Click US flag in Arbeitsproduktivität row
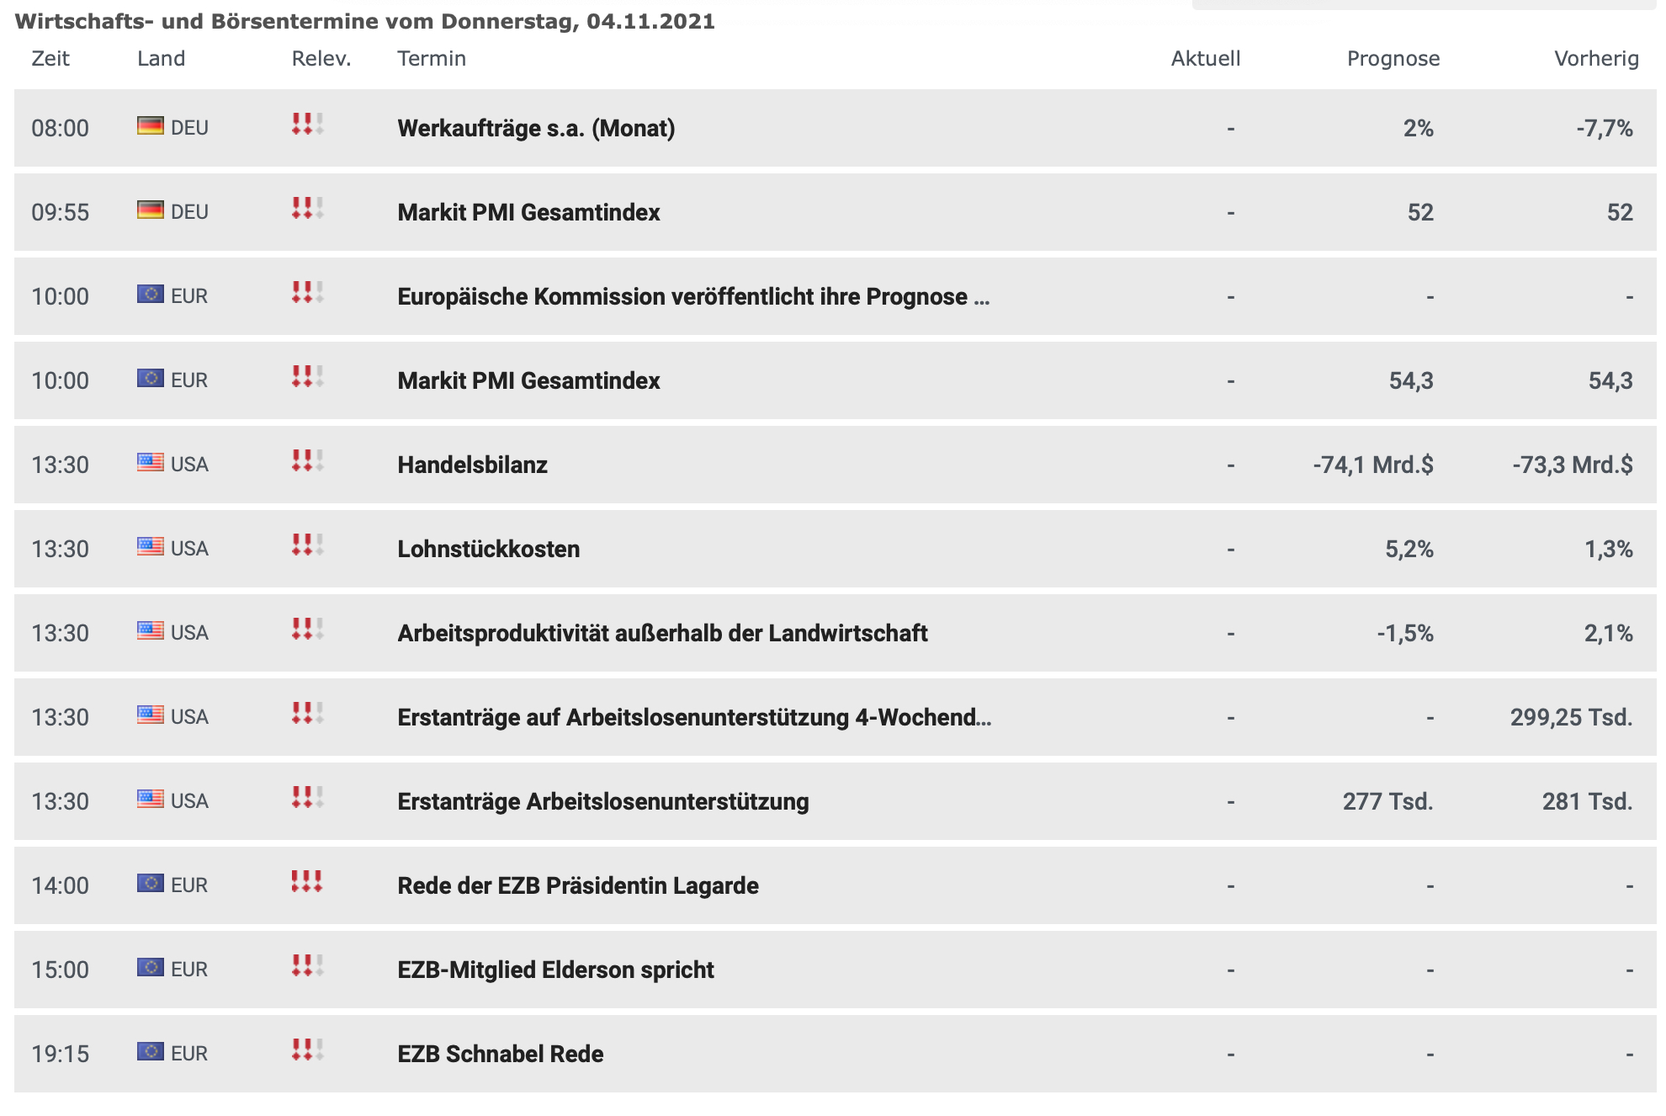 coord(151,630)
